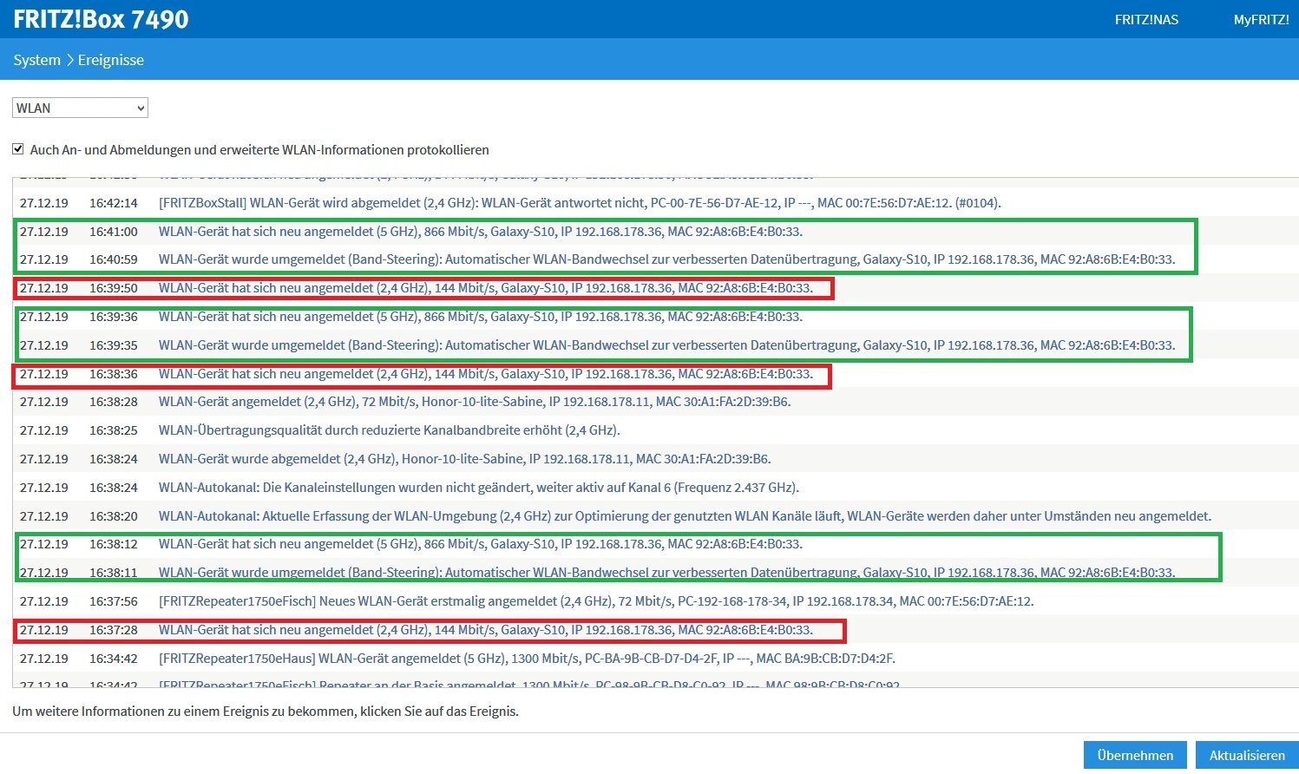Open 16:38:25 reduzierte Kanalbandbreite event
Screen dimensions: 1299x774
[x=389, y=430]
